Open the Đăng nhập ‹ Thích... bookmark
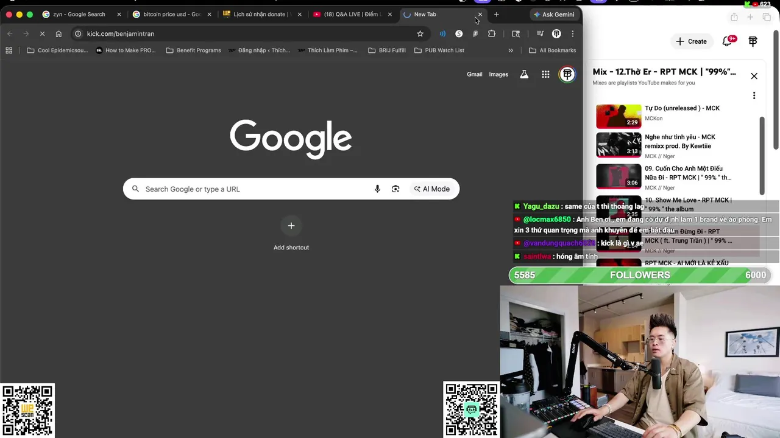 (260, 50)
